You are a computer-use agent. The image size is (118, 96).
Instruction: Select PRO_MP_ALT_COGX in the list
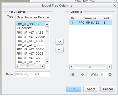[30, 45]
